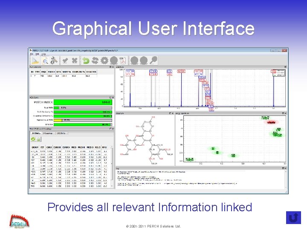The width and height of the screenshot is (307, 230).
Task: Click the red peak in HSQC spectrum
Action: (271, 122)
